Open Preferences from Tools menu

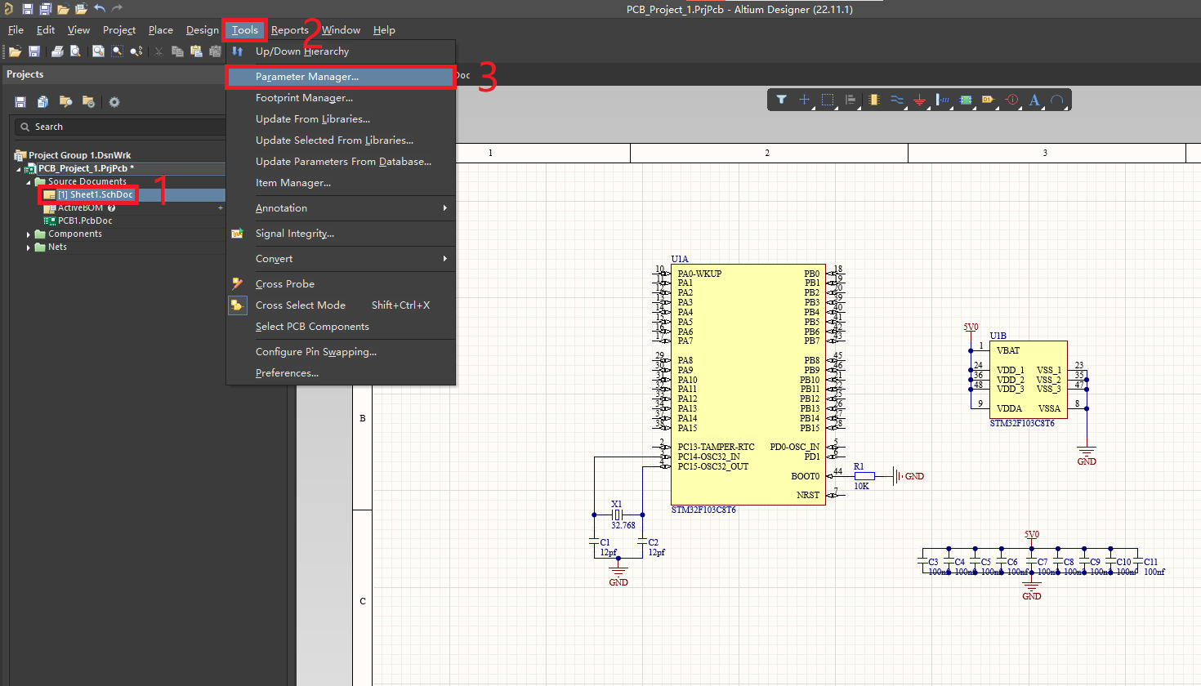[341, 373]
